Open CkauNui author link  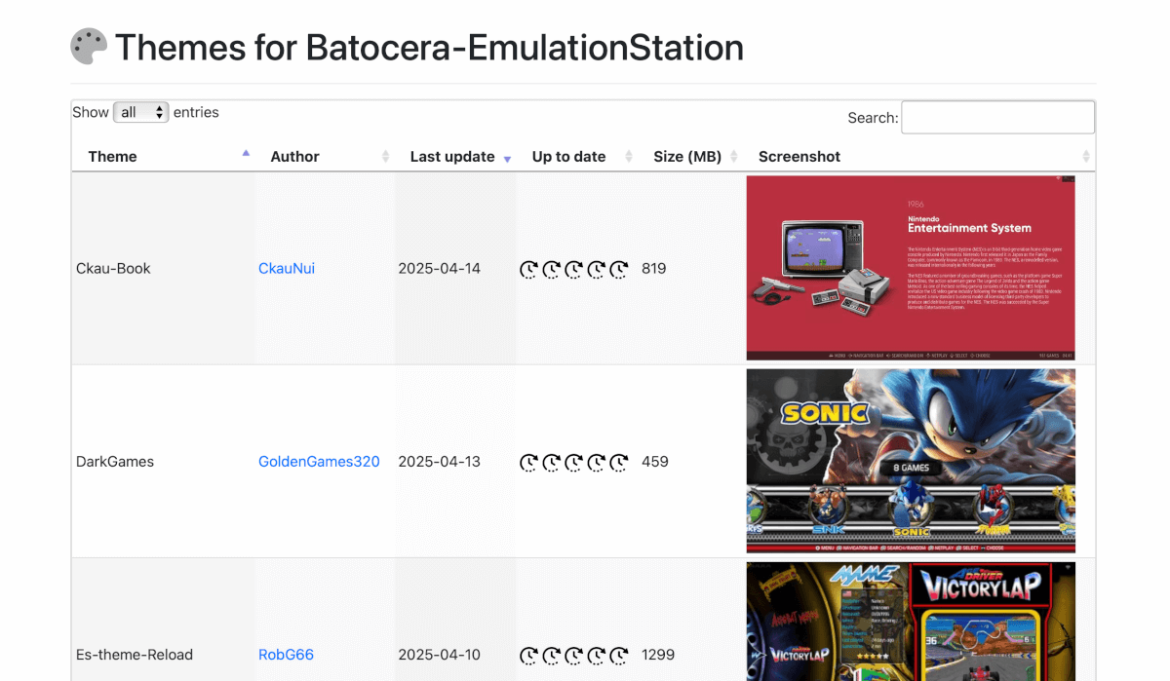pos(287,268)
